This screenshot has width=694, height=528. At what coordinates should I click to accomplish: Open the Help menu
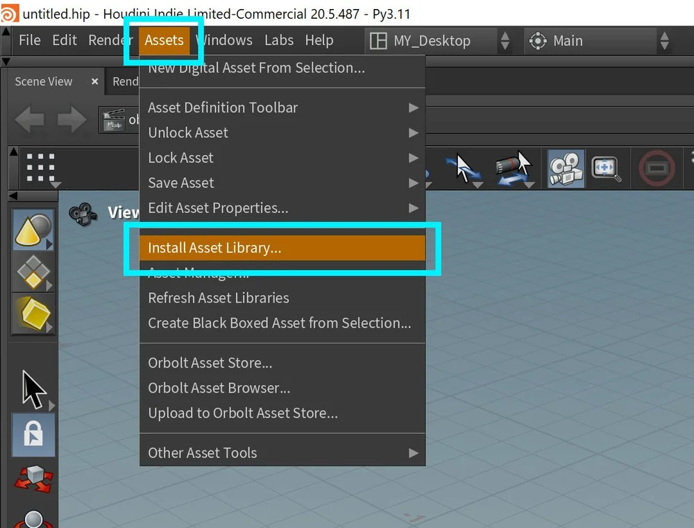(x=319, y=40)
